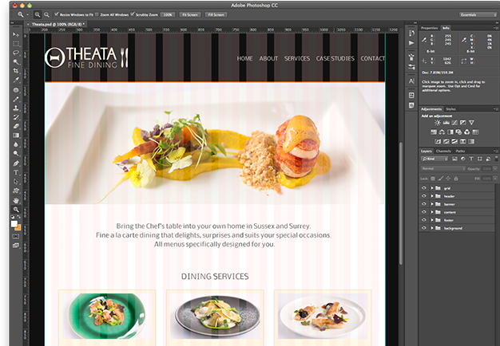Viewport: 500px width, 346px height.
Task: Select the Theata.psd document tab
Action: click(x=57, y=24)
